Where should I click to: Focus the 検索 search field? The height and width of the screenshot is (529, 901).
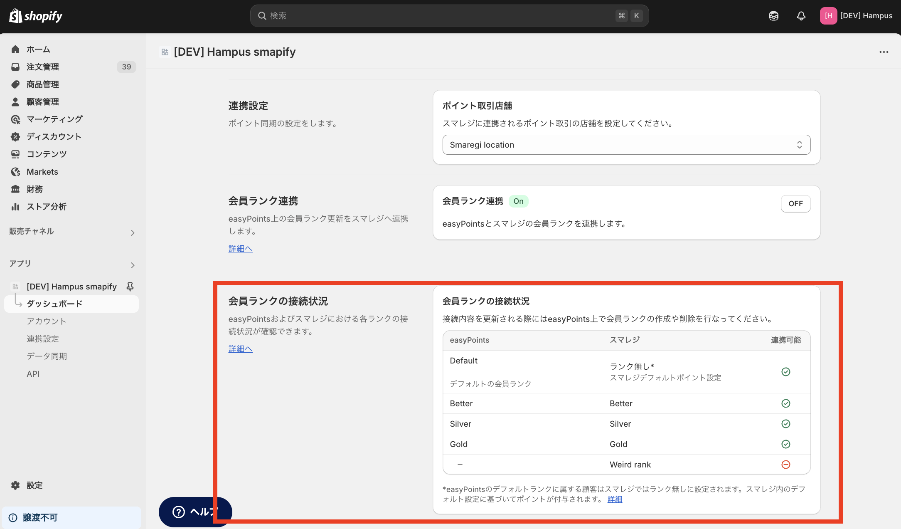[449, 16]
